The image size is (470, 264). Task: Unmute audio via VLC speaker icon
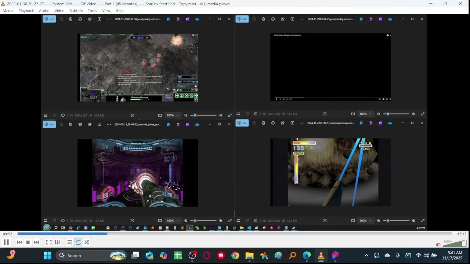pos(438,245)
